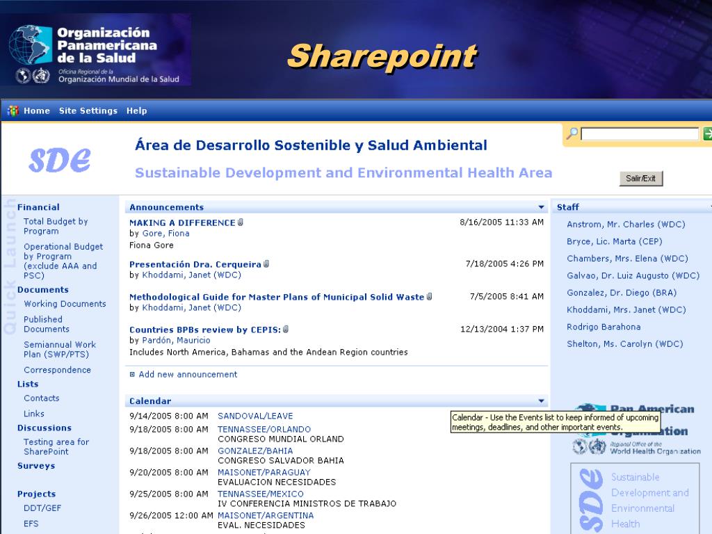Open the Discussions heading
Screen dimensions: 712x534
(44, 428)
